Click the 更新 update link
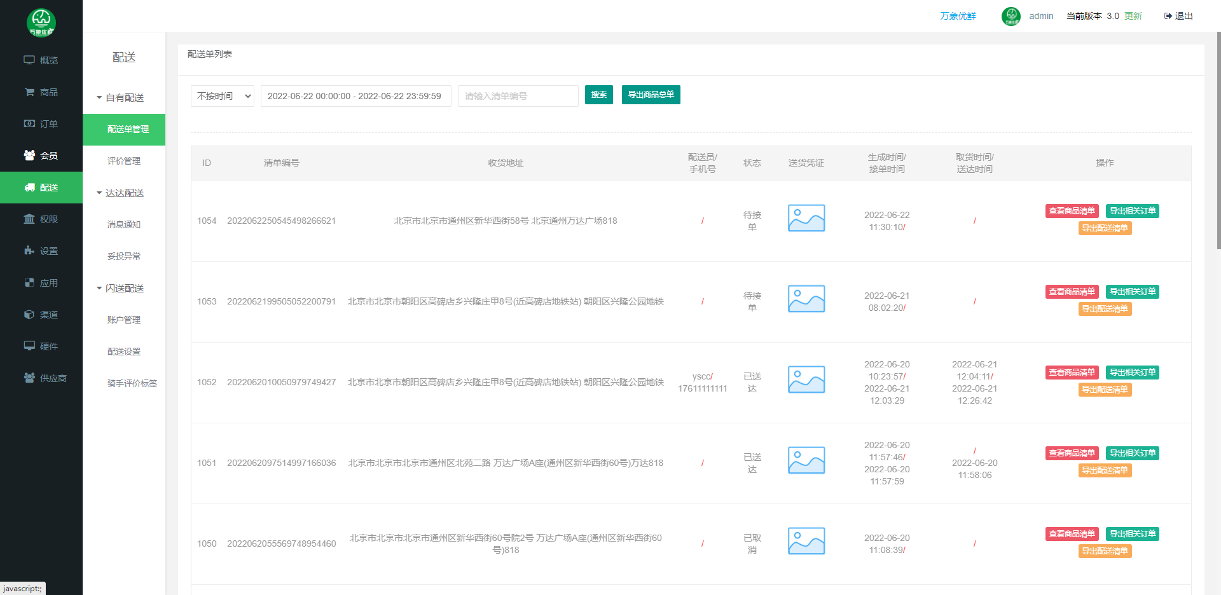The image size is (1221, 595). coord(1133,16)
